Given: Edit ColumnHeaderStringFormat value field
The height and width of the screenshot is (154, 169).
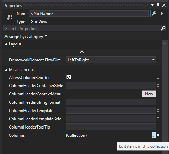Looking at the screenshot, I should point(111,102).
